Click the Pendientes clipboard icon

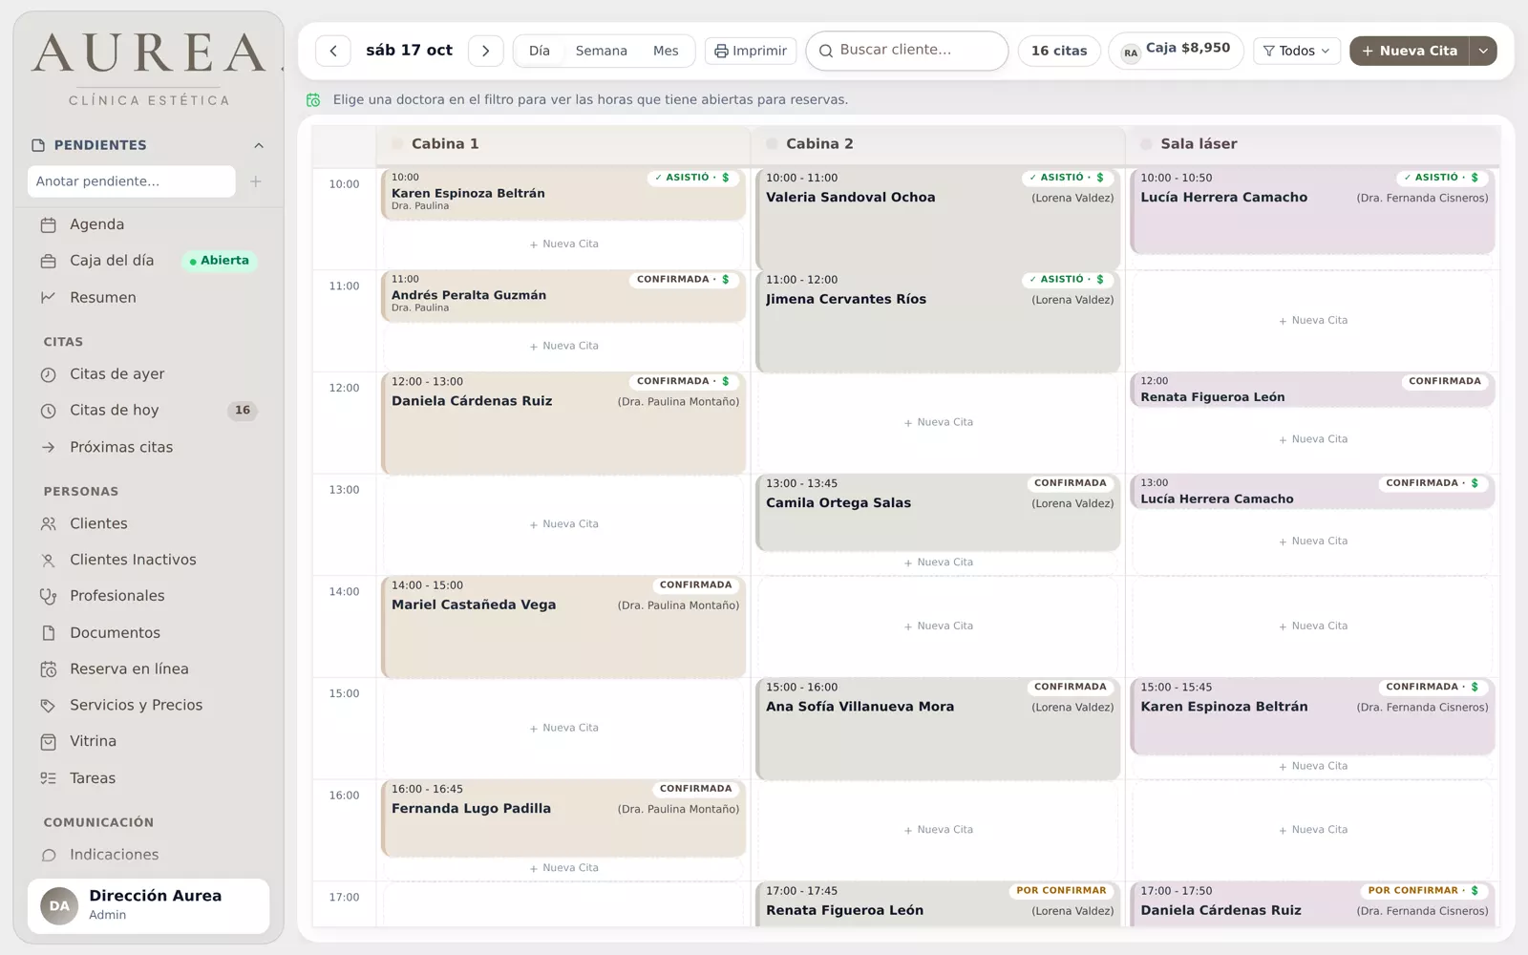38,145
